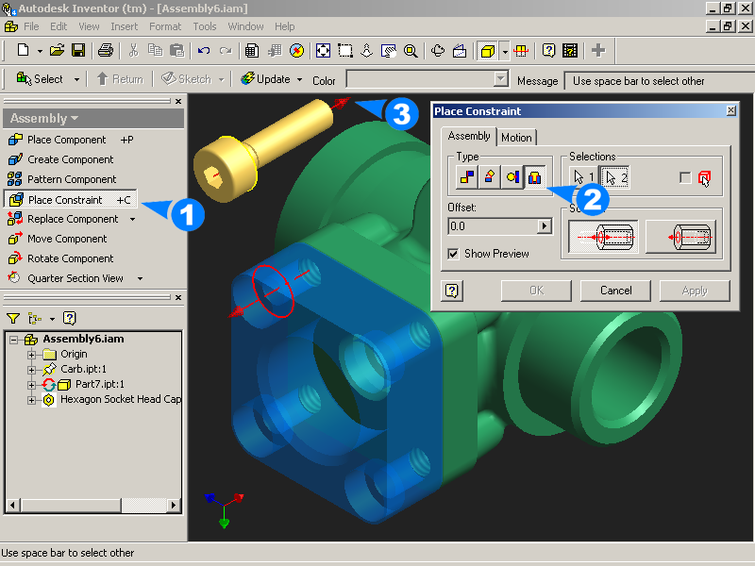Click the Save icon in the toolbar

coord(79,50)
